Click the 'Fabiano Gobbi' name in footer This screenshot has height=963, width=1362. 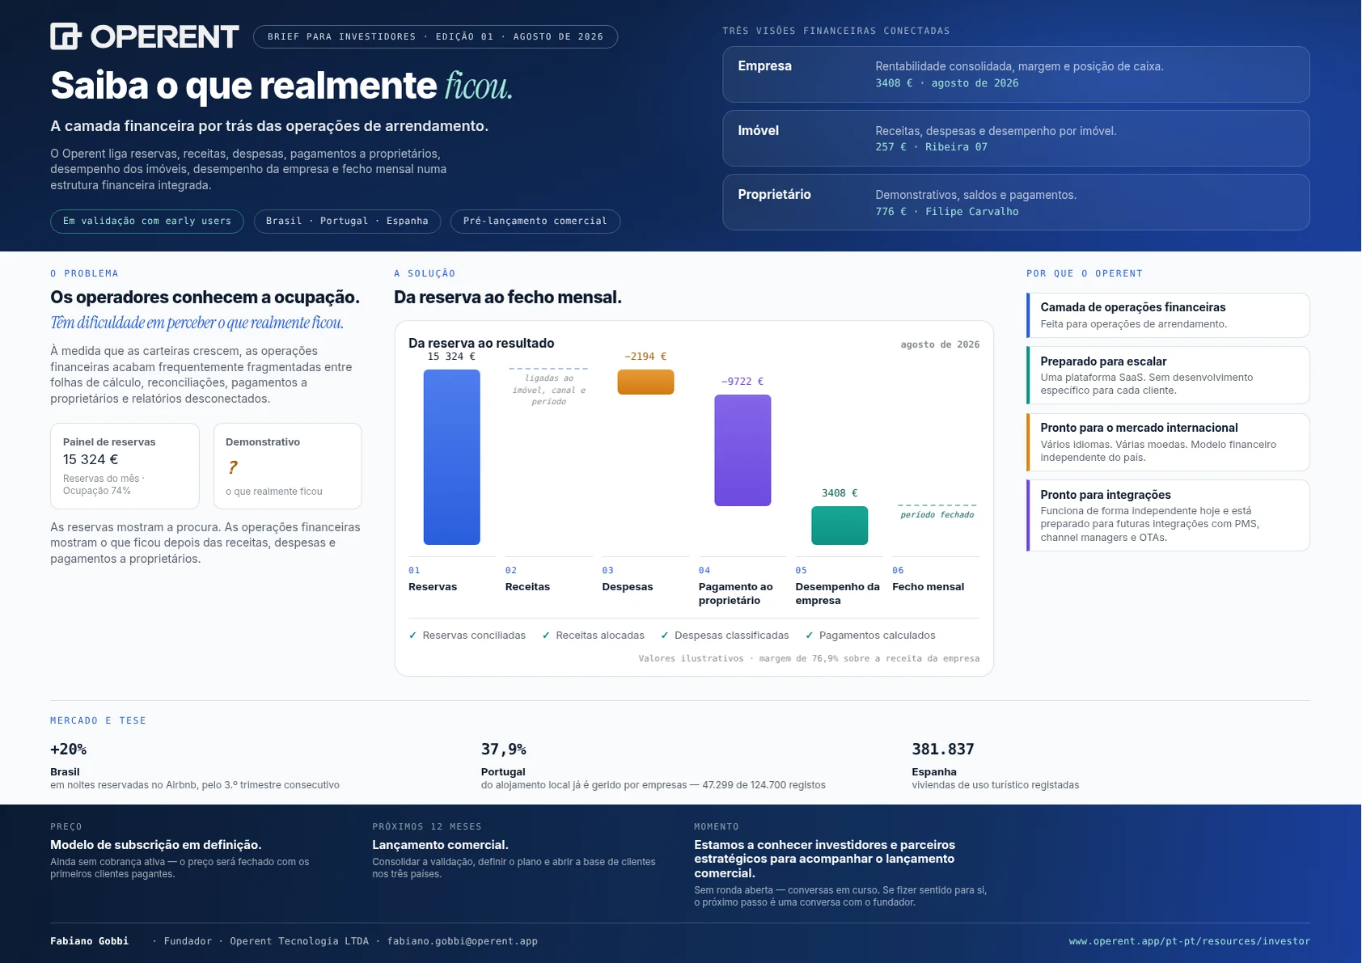[89, 941]
